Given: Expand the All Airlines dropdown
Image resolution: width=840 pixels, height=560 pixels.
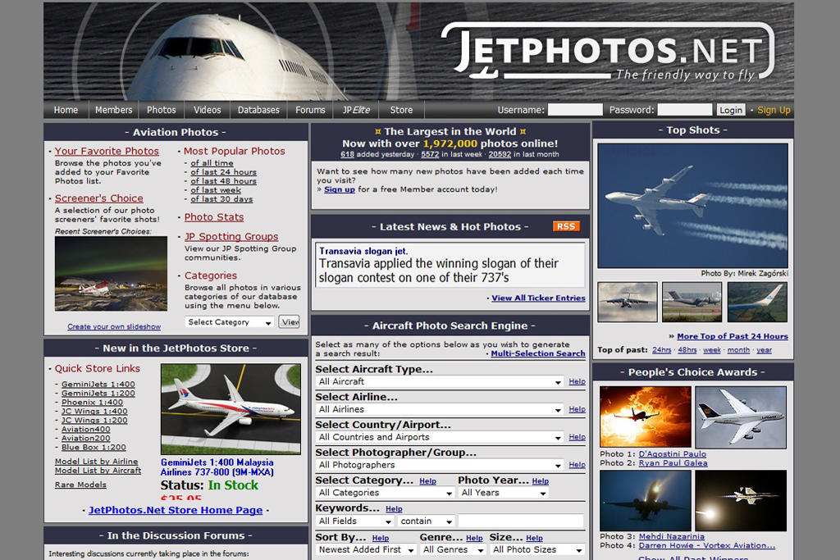Looking at the screenshot, I should pyautogui.click(x=440, y=410).
